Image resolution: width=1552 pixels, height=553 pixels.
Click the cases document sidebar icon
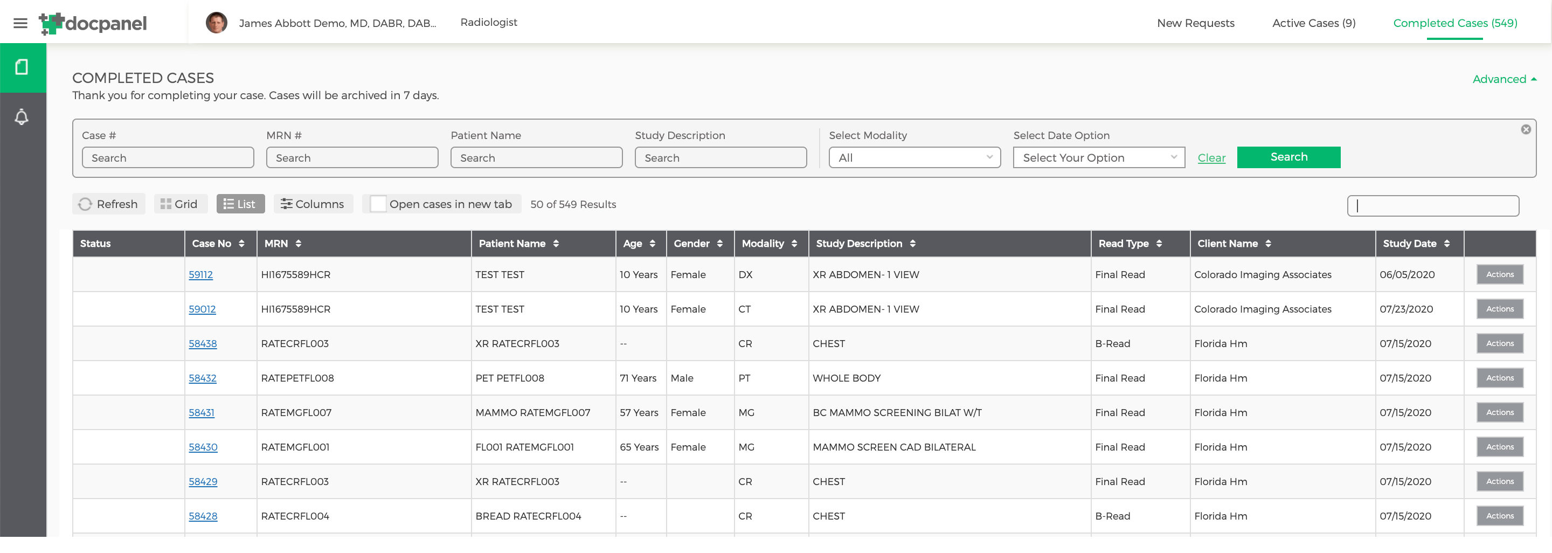[22, 67]
